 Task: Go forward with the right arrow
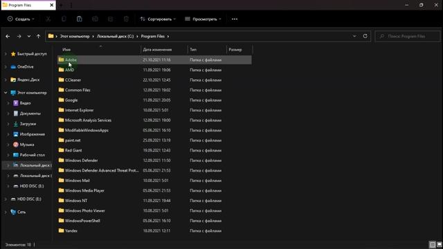point(19,36)
